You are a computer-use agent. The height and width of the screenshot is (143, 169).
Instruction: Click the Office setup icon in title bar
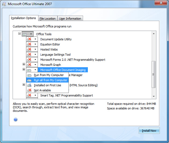coord(4,4)
